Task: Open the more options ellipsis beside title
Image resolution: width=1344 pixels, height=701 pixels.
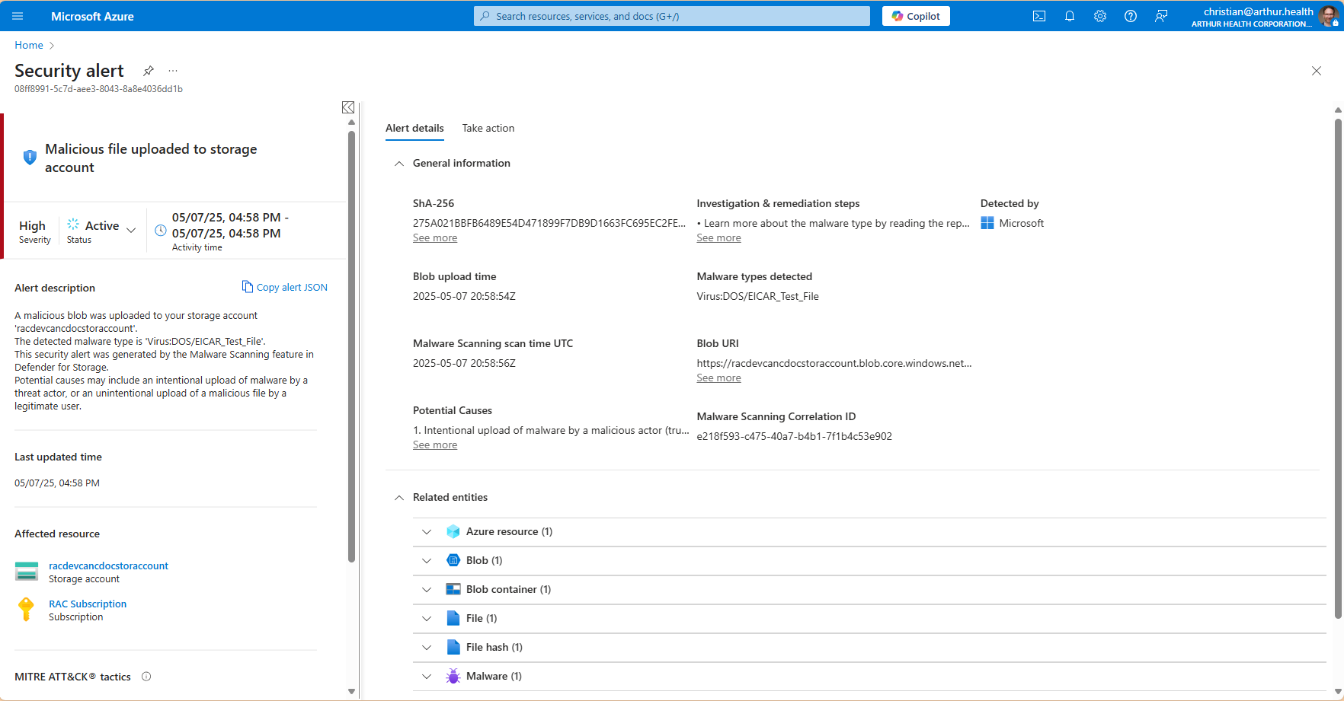Action: [173, 71]
